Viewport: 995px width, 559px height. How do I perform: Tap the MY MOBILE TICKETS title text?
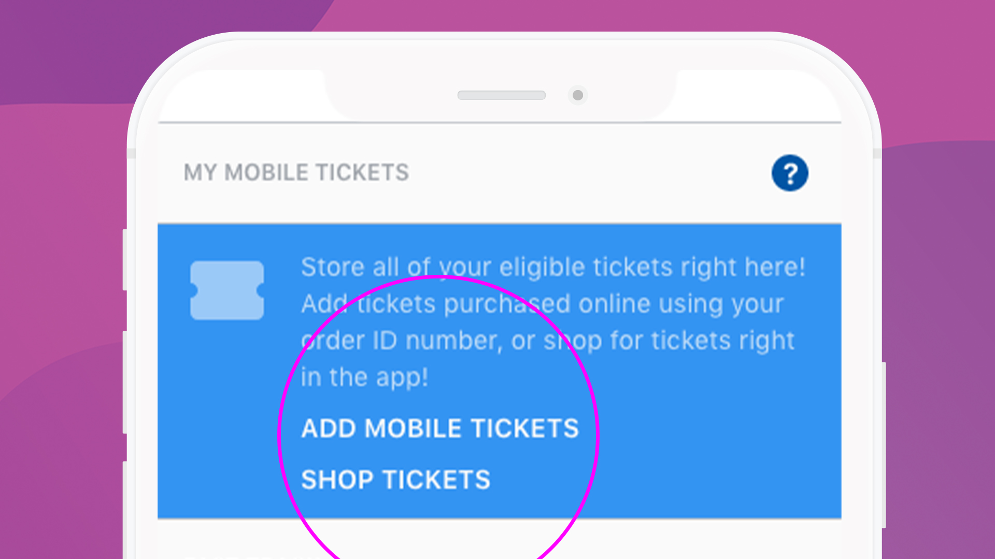(297, 173)
